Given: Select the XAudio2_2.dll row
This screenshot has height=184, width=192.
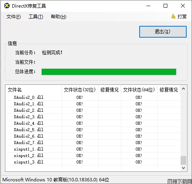Looking at the screenshot, I should (93, 110).
